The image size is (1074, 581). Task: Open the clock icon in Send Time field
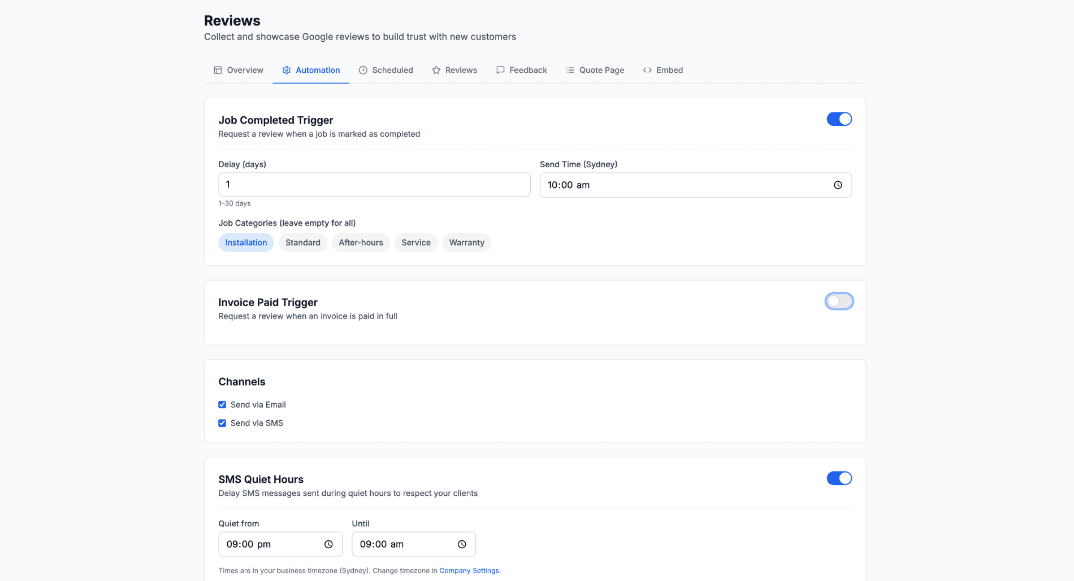(838, 185)
